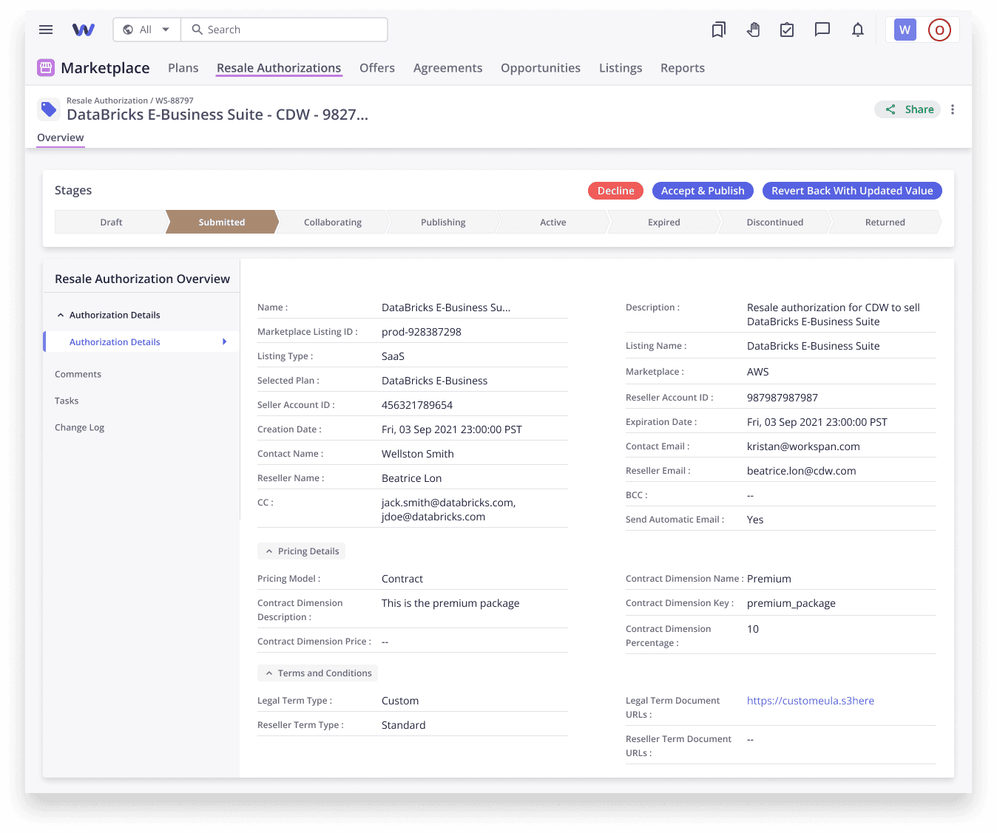Click the Reseller Name value Beatrice Lon
Image resolution: width=997 pixels, height=833 pixels.
coord(411,478)
